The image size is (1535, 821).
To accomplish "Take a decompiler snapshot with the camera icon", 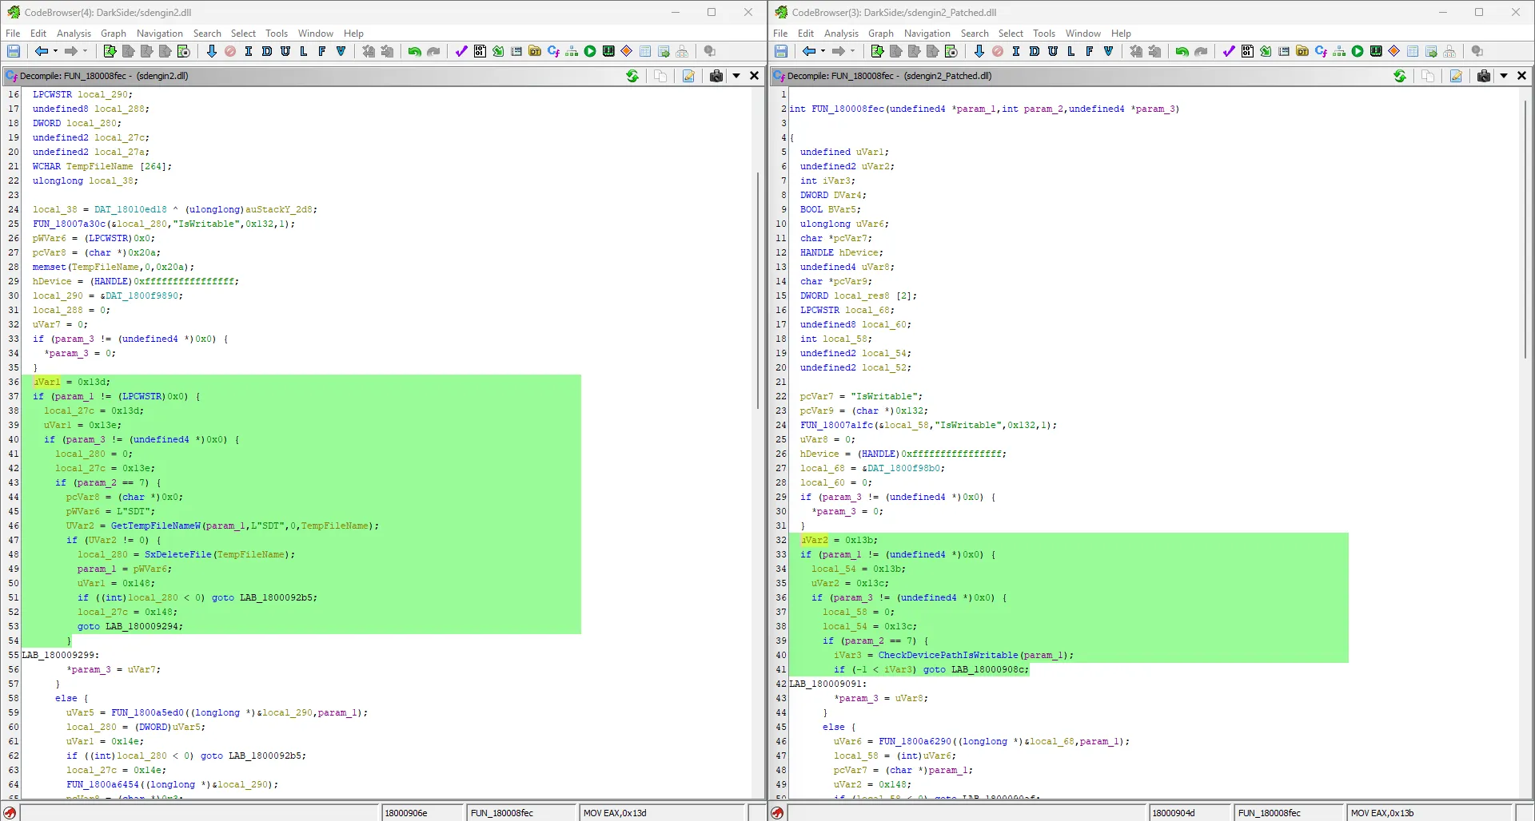I will click(716, 76).
